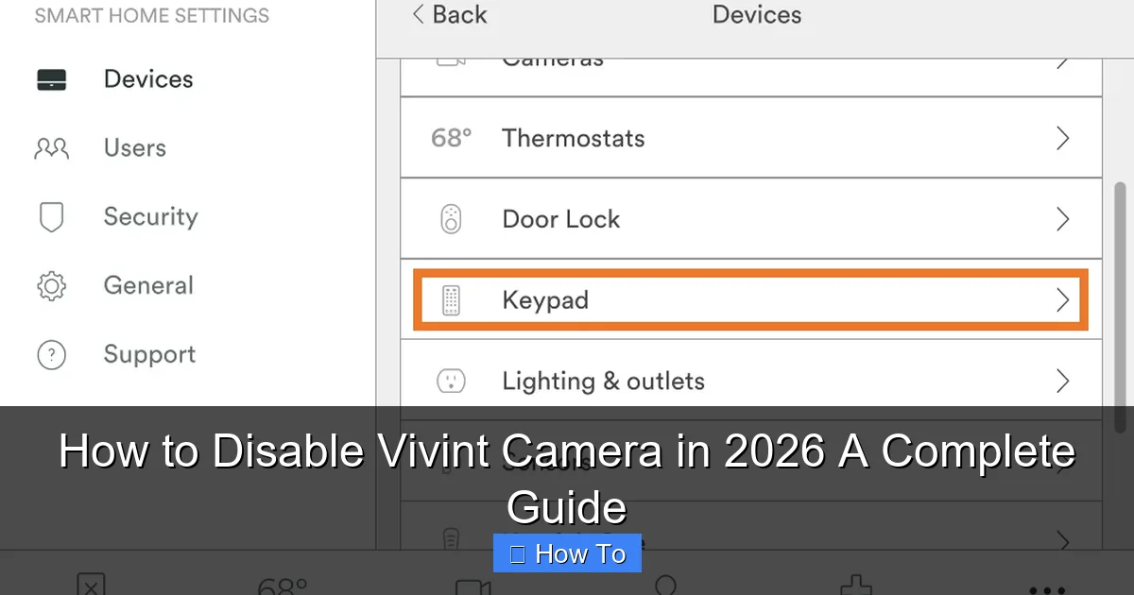Image resolution: width=1134 pixels, height=595 pixels.
Task: Open search via the magnifier icon
Action: click(x=664, y=587)
